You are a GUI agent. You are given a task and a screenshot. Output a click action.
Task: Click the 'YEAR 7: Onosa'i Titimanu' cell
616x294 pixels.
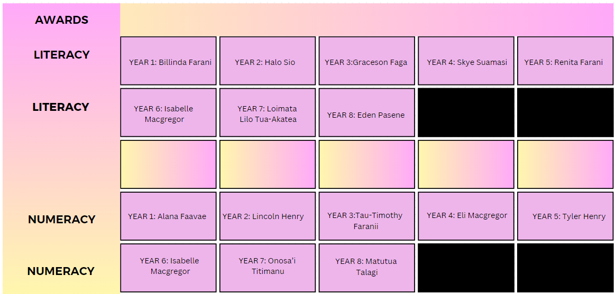[x=268, y=268]
